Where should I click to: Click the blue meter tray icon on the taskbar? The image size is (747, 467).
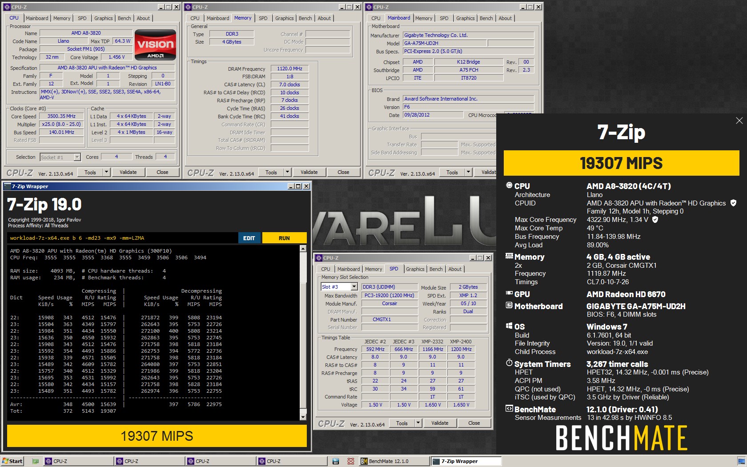336,461
